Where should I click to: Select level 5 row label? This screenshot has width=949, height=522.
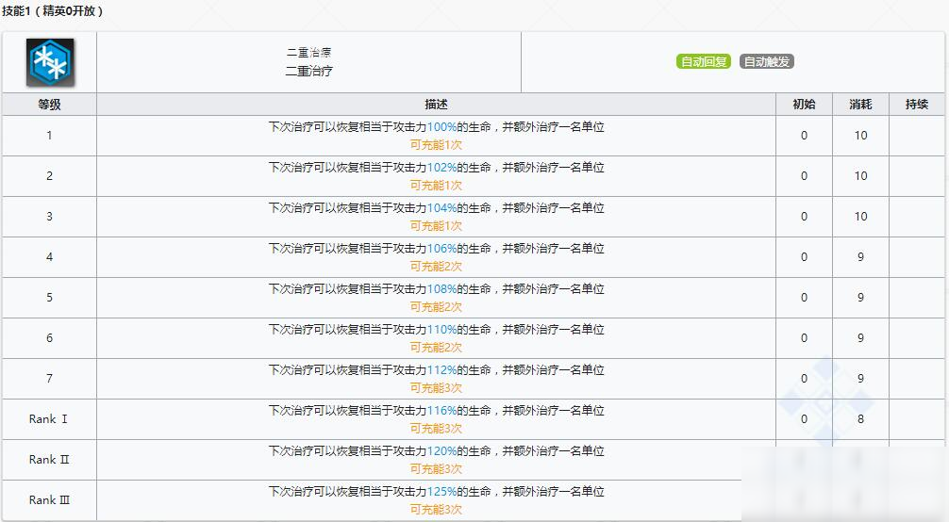[49, 298]
